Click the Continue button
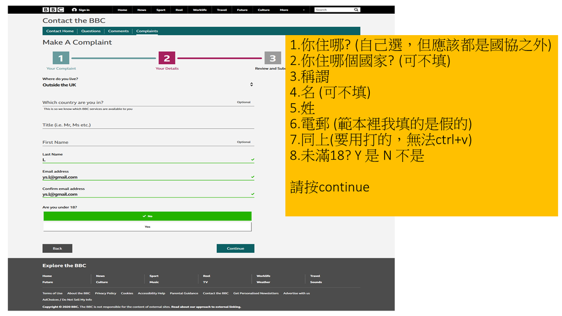Screen dimensions: 562x316 click(x=235, y=249)
